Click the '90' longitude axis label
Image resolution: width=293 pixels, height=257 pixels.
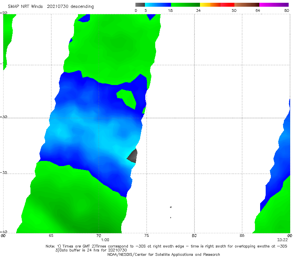(x=290, y=236)
